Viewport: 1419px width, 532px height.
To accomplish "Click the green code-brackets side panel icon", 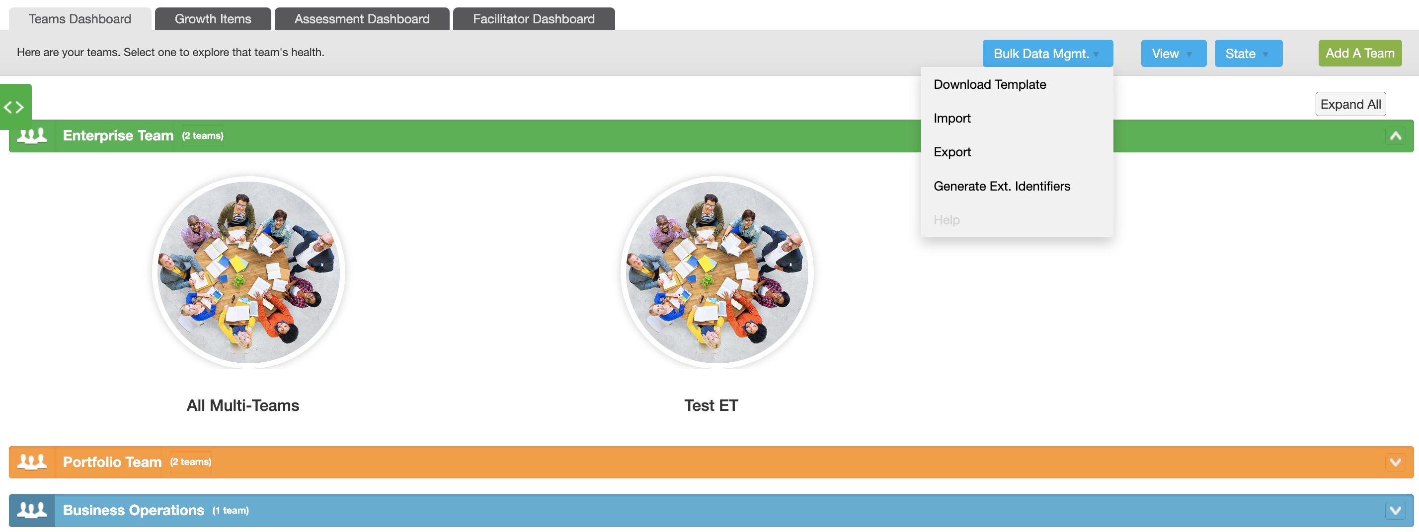I will pos(15,106).
